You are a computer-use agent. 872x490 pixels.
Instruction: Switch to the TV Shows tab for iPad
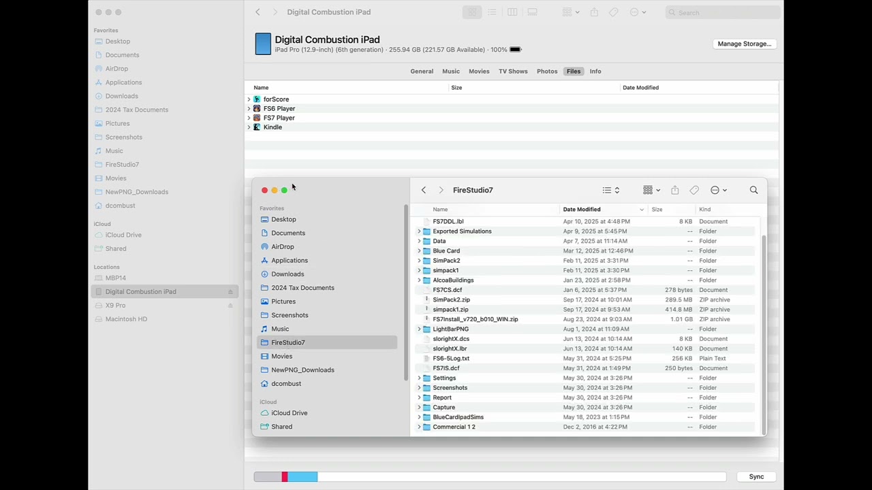tap(513, 71)
